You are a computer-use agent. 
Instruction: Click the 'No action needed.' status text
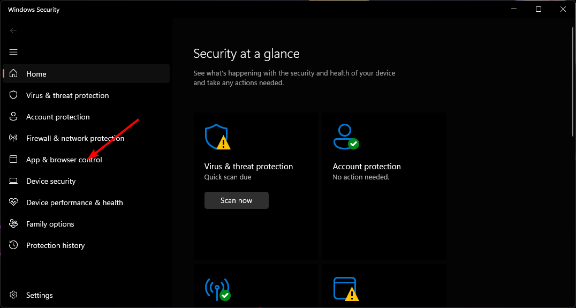361,177
